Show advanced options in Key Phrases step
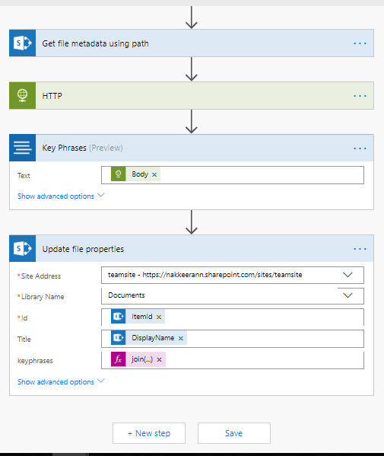 coord(61,196)
